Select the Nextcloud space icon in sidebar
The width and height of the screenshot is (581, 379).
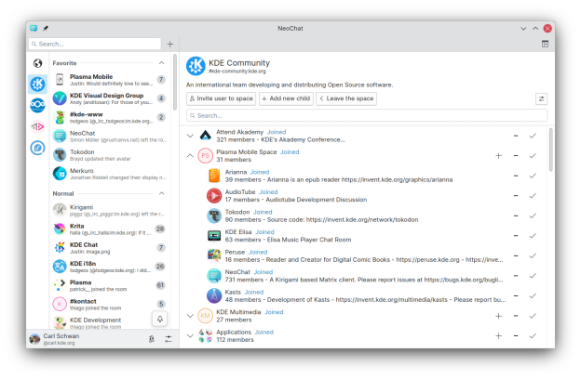[38, 105]
